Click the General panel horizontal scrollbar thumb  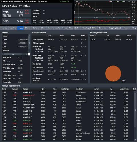pos(13,54)
